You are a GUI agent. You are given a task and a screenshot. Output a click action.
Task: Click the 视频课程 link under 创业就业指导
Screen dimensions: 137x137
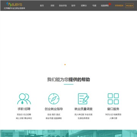coord(58,118)
